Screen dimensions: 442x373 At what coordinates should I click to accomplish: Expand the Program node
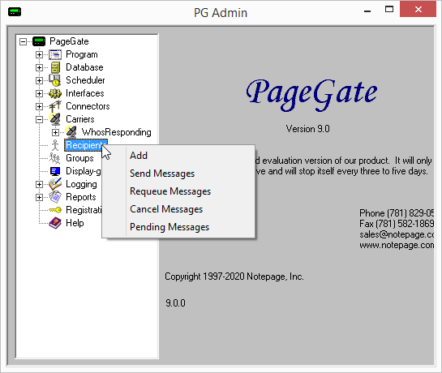click(x=39, y=54)
